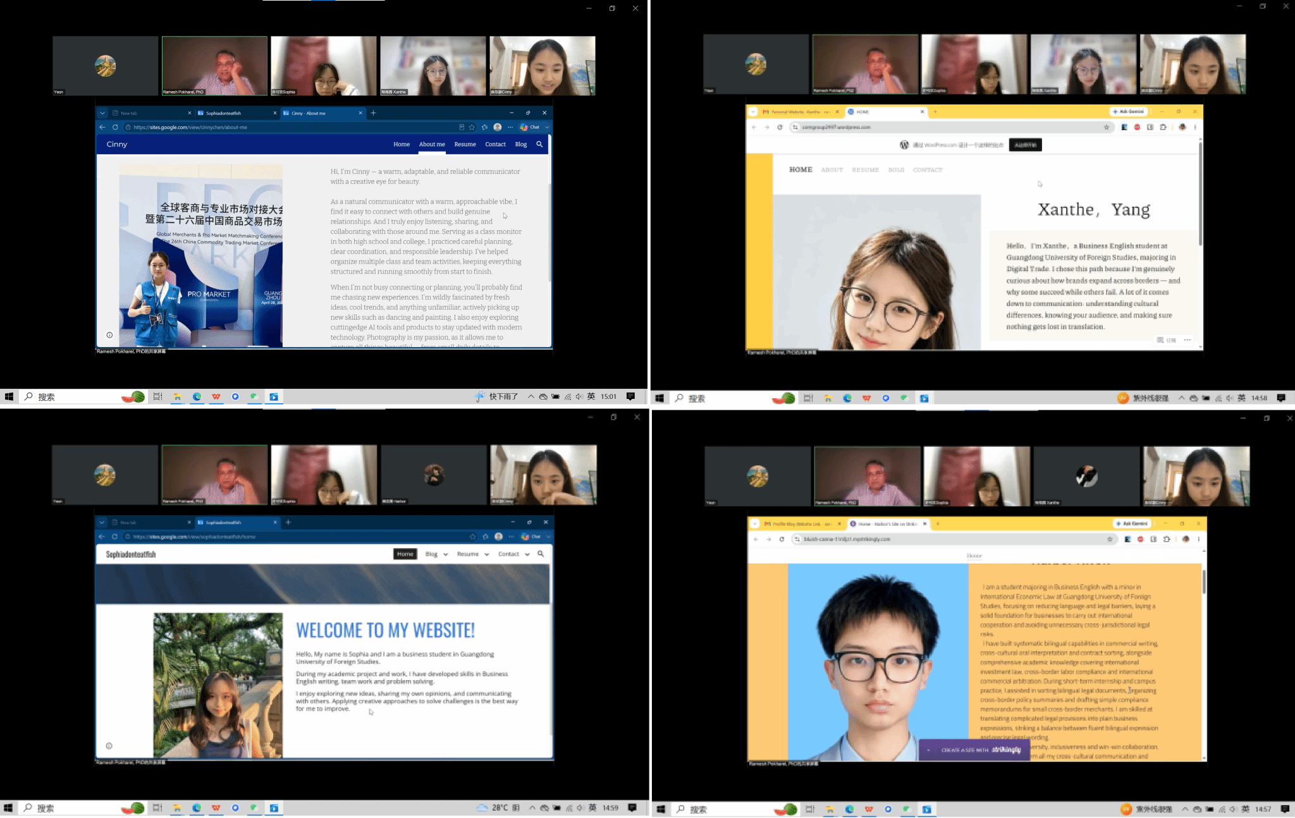Click the 28°C weather widget in the taskbar
The image size is (1295, 818).
tap(498, 808)
